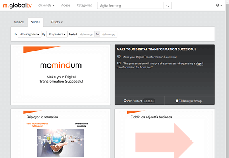
Task: Select the Slides tab
Action: click(35, 22)
